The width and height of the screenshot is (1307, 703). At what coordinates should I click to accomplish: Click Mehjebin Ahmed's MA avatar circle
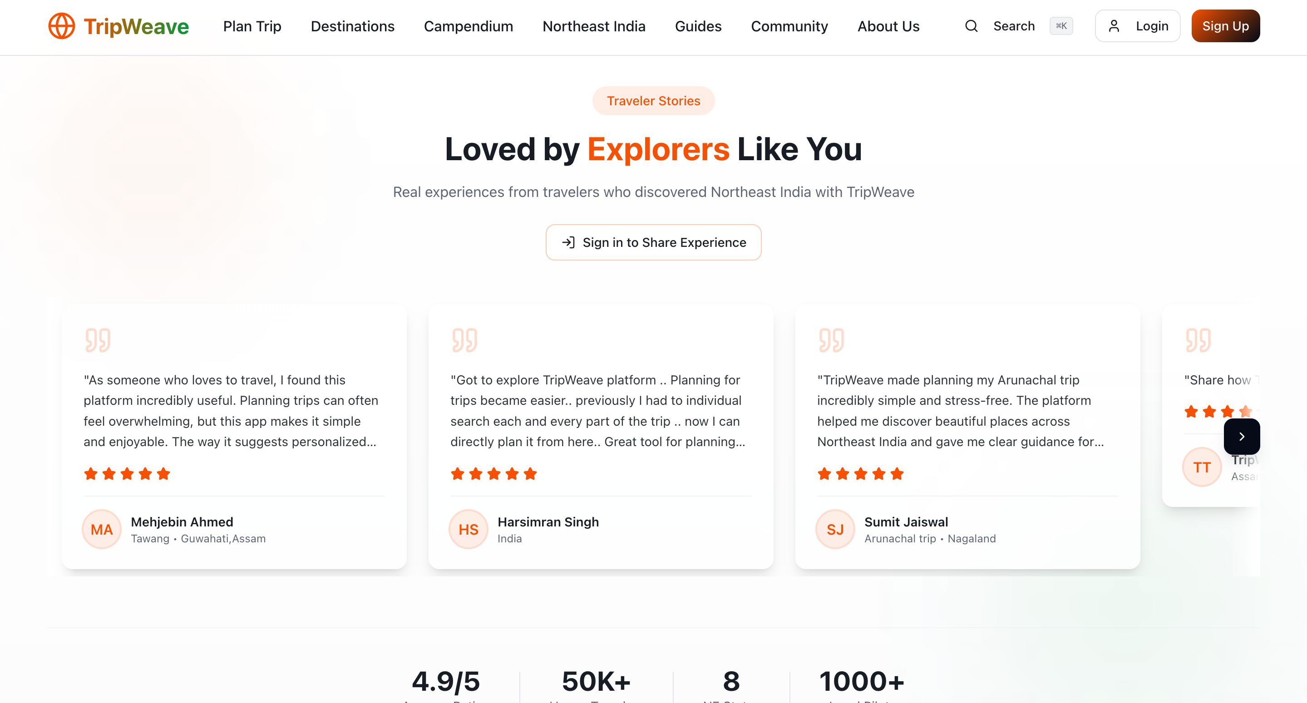[x=101, y=529]
